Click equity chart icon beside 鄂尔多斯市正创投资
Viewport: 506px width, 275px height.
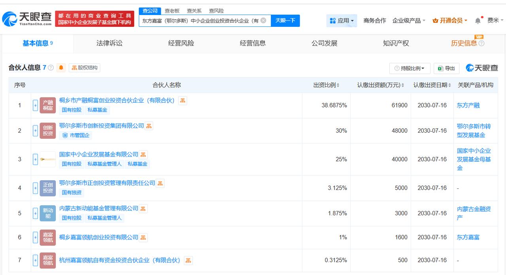pyautogui.click(x=160, y=183)
